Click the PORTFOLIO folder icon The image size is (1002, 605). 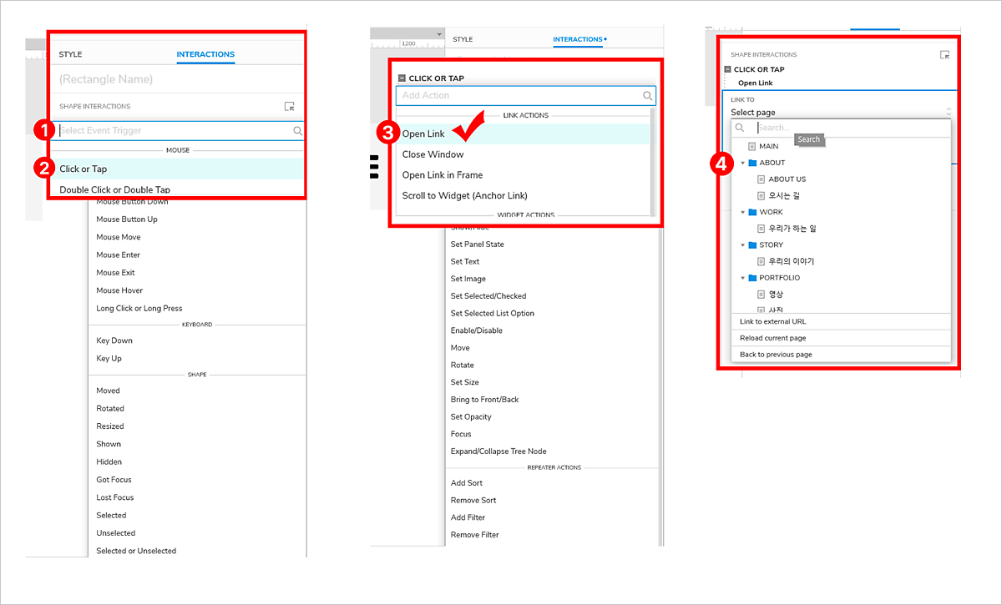pos(752,278)
